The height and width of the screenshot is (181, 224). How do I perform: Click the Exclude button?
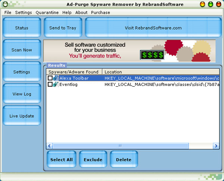(x=93, y=159)
